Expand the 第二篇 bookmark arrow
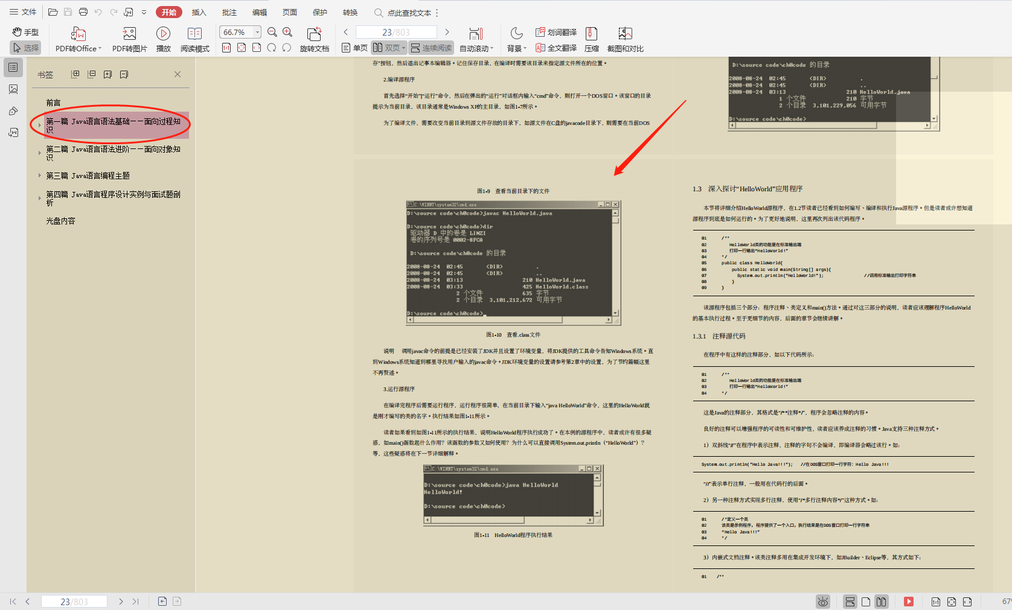Screen dimensions: 1012x610 pos(40,153)
